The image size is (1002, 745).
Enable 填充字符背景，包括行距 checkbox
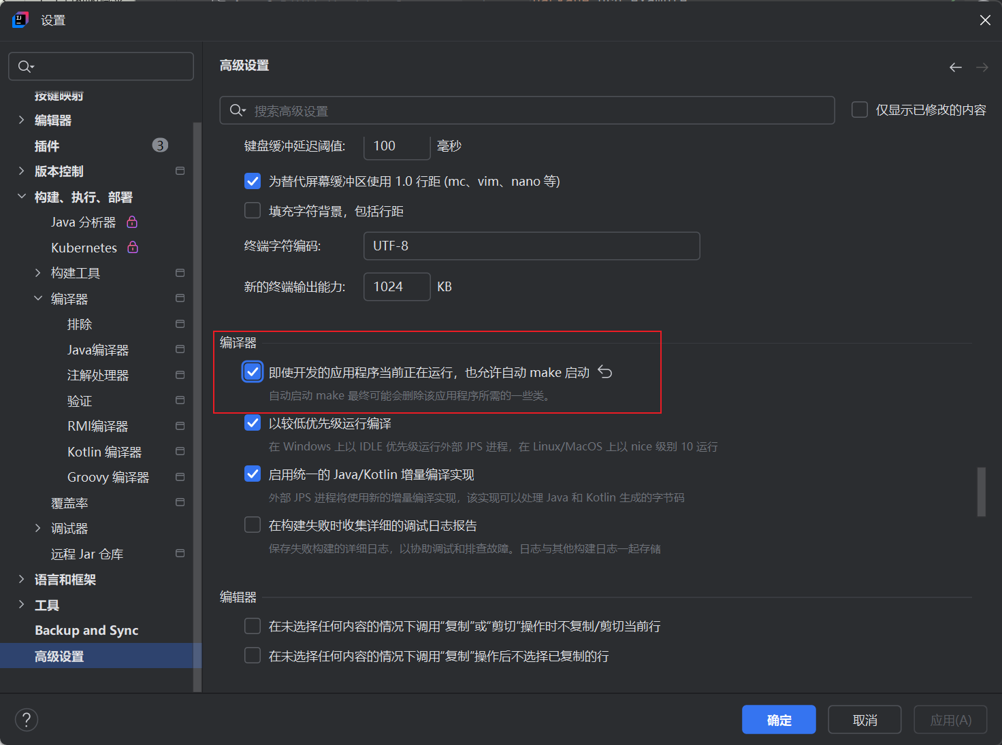pos(253,210)
